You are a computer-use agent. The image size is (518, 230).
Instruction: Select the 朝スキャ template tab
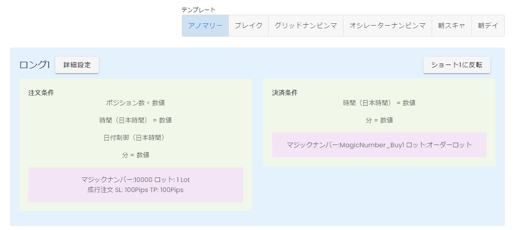coord(451,26)
